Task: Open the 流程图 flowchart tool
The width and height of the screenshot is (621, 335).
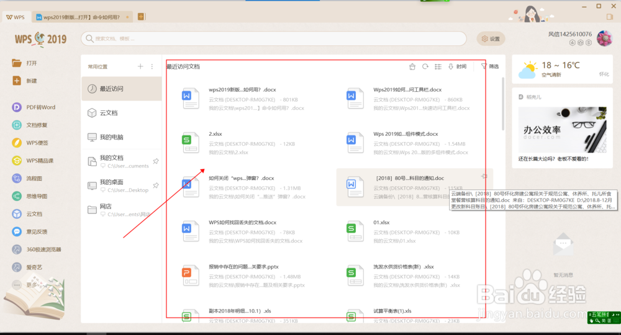Action: pyautogui.click(x=27, y=179)
